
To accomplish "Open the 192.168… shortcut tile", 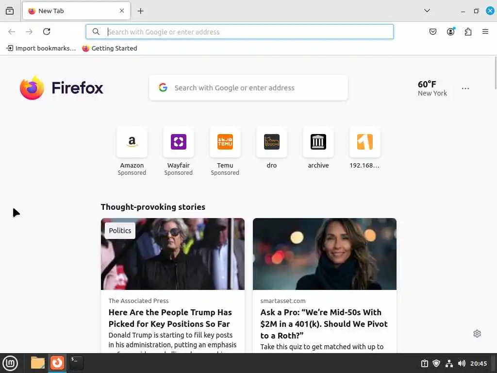I will [365, 148].
